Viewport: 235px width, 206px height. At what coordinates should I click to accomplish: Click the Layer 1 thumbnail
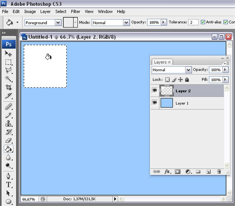[x=167, y=103]
